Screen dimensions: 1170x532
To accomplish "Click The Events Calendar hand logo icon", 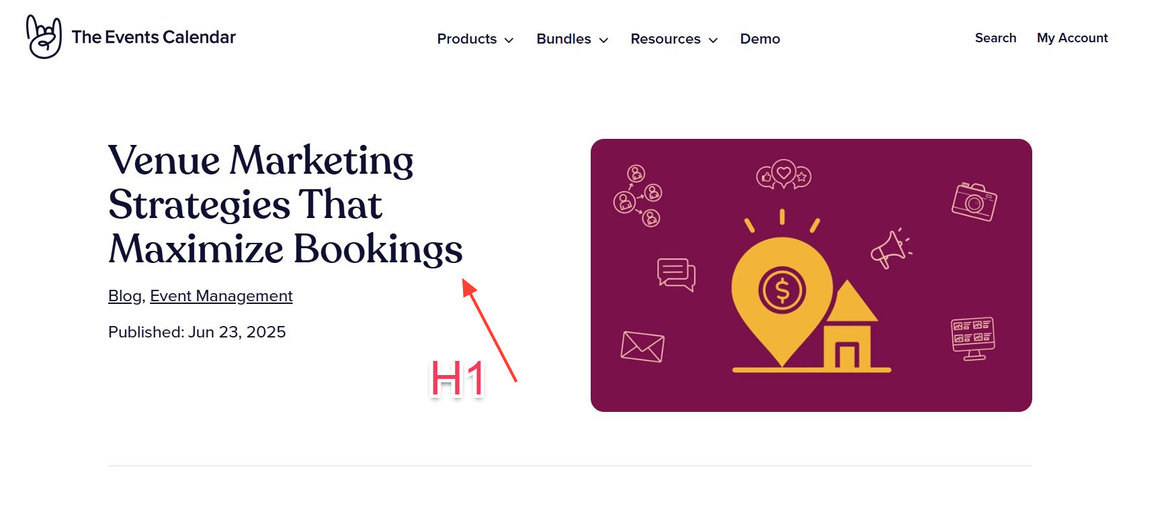I will [44, 37].
